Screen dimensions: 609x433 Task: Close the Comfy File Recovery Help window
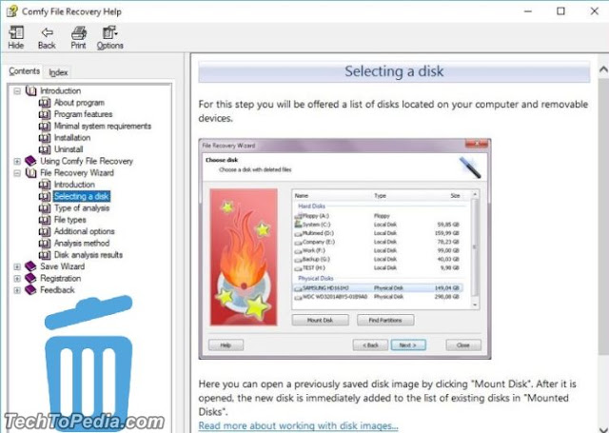594,11
